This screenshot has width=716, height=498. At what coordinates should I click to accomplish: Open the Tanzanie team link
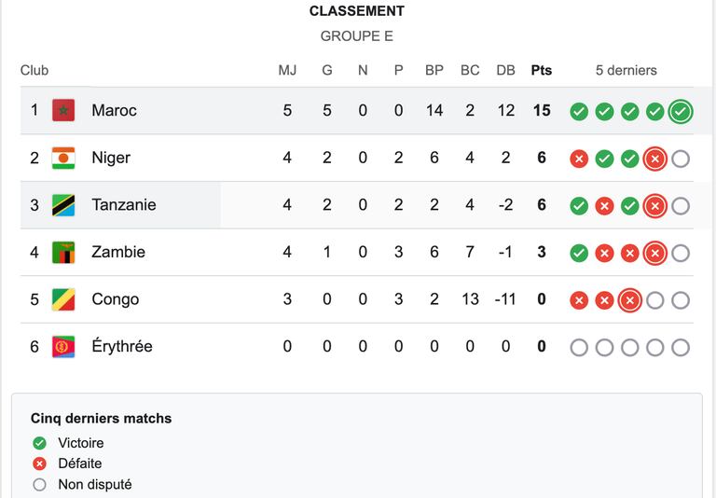(x=124, y=204)
